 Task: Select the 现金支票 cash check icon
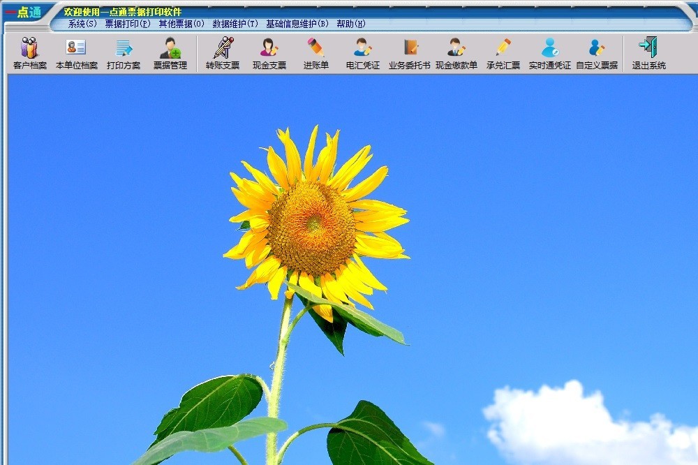pyautogui.click(x=269, y=53)
